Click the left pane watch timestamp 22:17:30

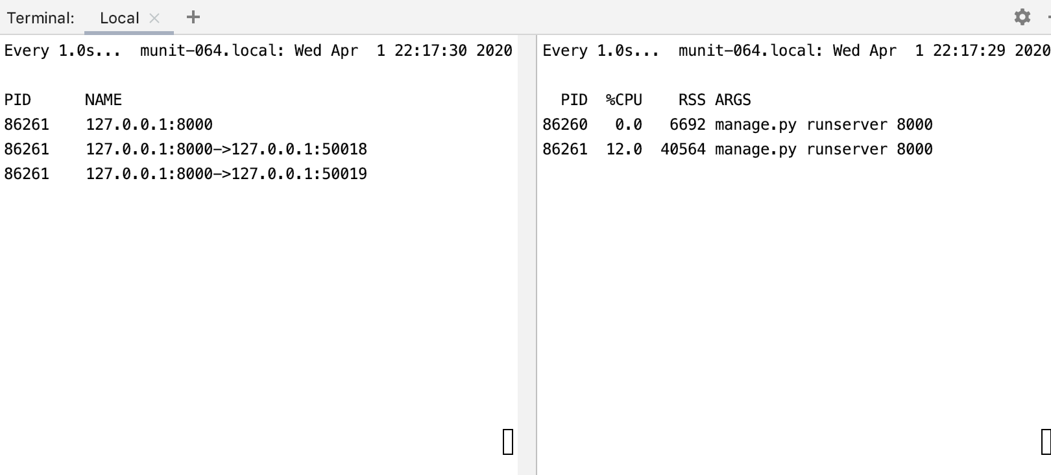coord(431,51)
